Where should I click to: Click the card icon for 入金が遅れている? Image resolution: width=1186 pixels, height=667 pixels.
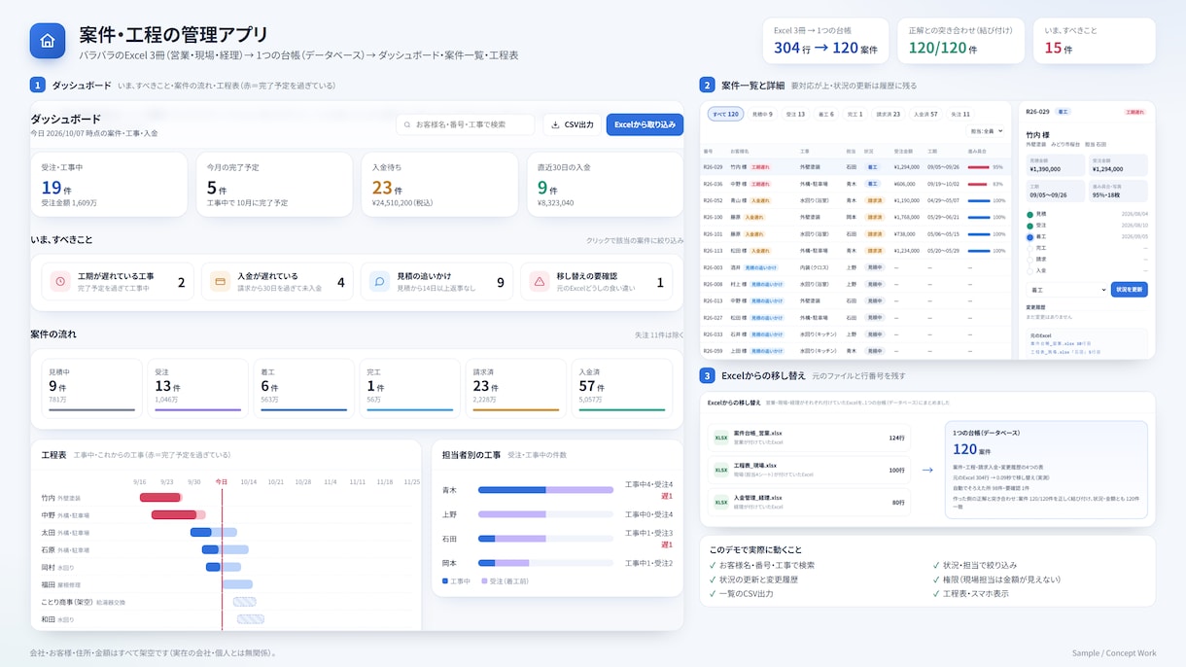(x=220, y=282)
